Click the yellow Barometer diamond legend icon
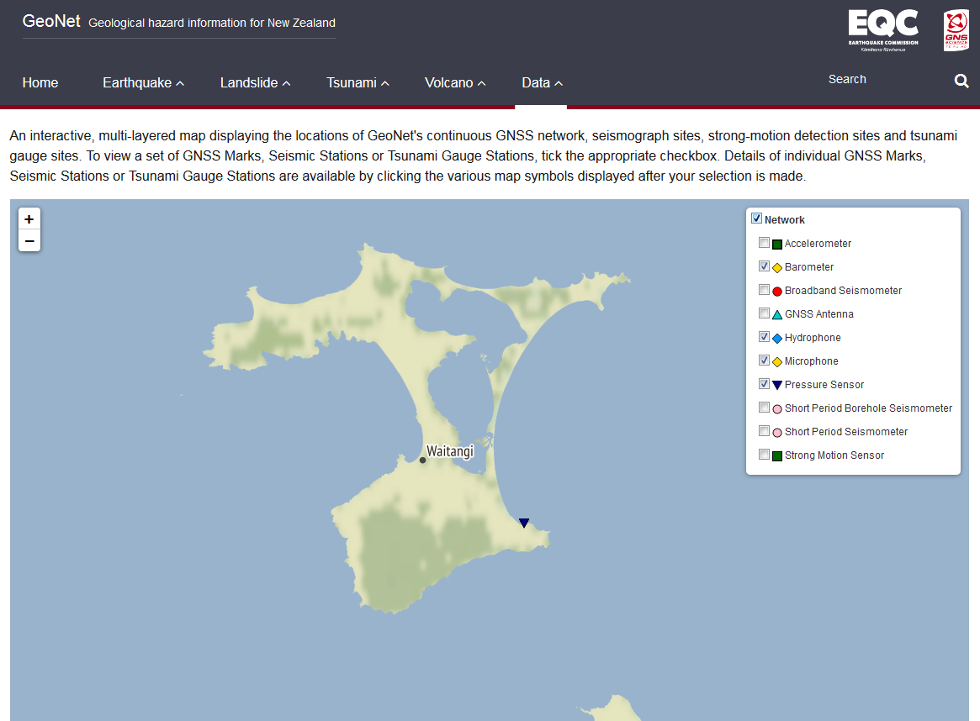The width and height of the screenshot is (980, 721). coord(777,268)
